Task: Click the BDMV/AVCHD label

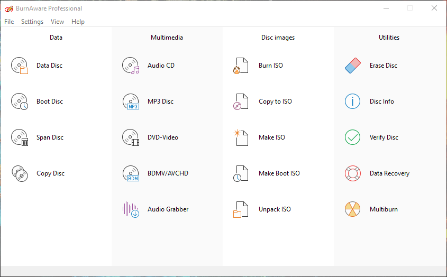Action: (168, 173)
